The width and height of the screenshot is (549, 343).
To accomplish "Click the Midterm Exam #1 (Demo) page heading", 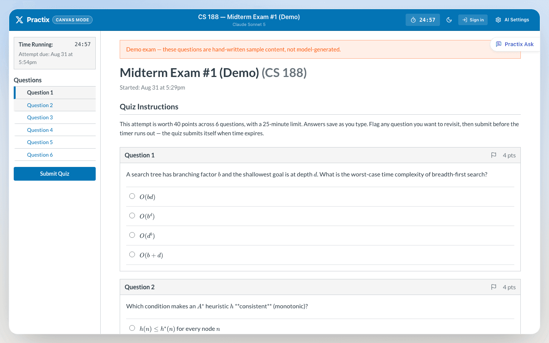I will pyautogui.click(x=213, y=72).
